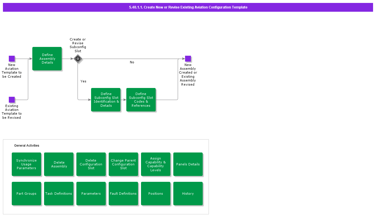Open the Part Groups activity
376x217 pixels.
(26, 194)
